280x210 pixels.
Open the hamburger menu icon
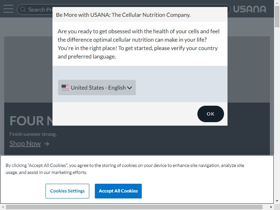(8, 9)
